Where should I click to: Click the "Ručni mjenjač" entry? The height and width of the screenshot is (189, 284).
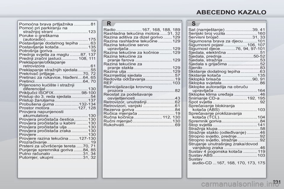point(142,121)
